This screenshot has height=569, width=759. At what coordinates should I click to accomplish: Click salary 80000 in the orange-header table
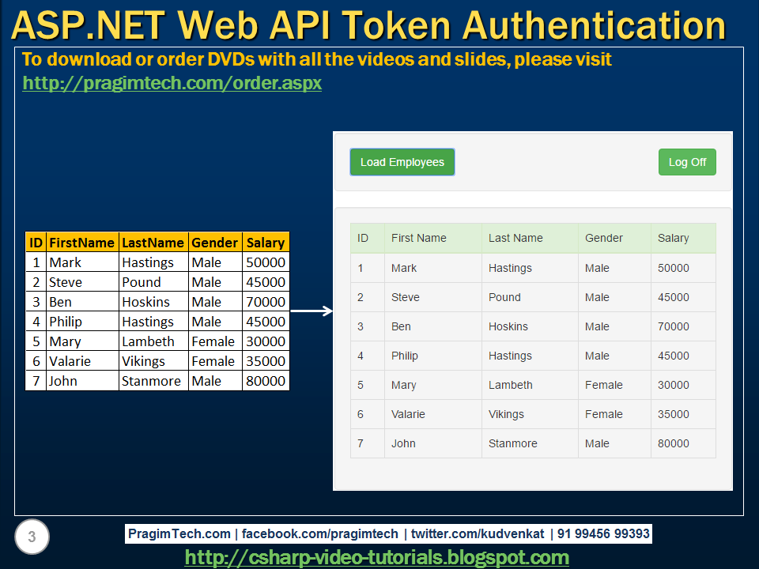click(266, 381)
